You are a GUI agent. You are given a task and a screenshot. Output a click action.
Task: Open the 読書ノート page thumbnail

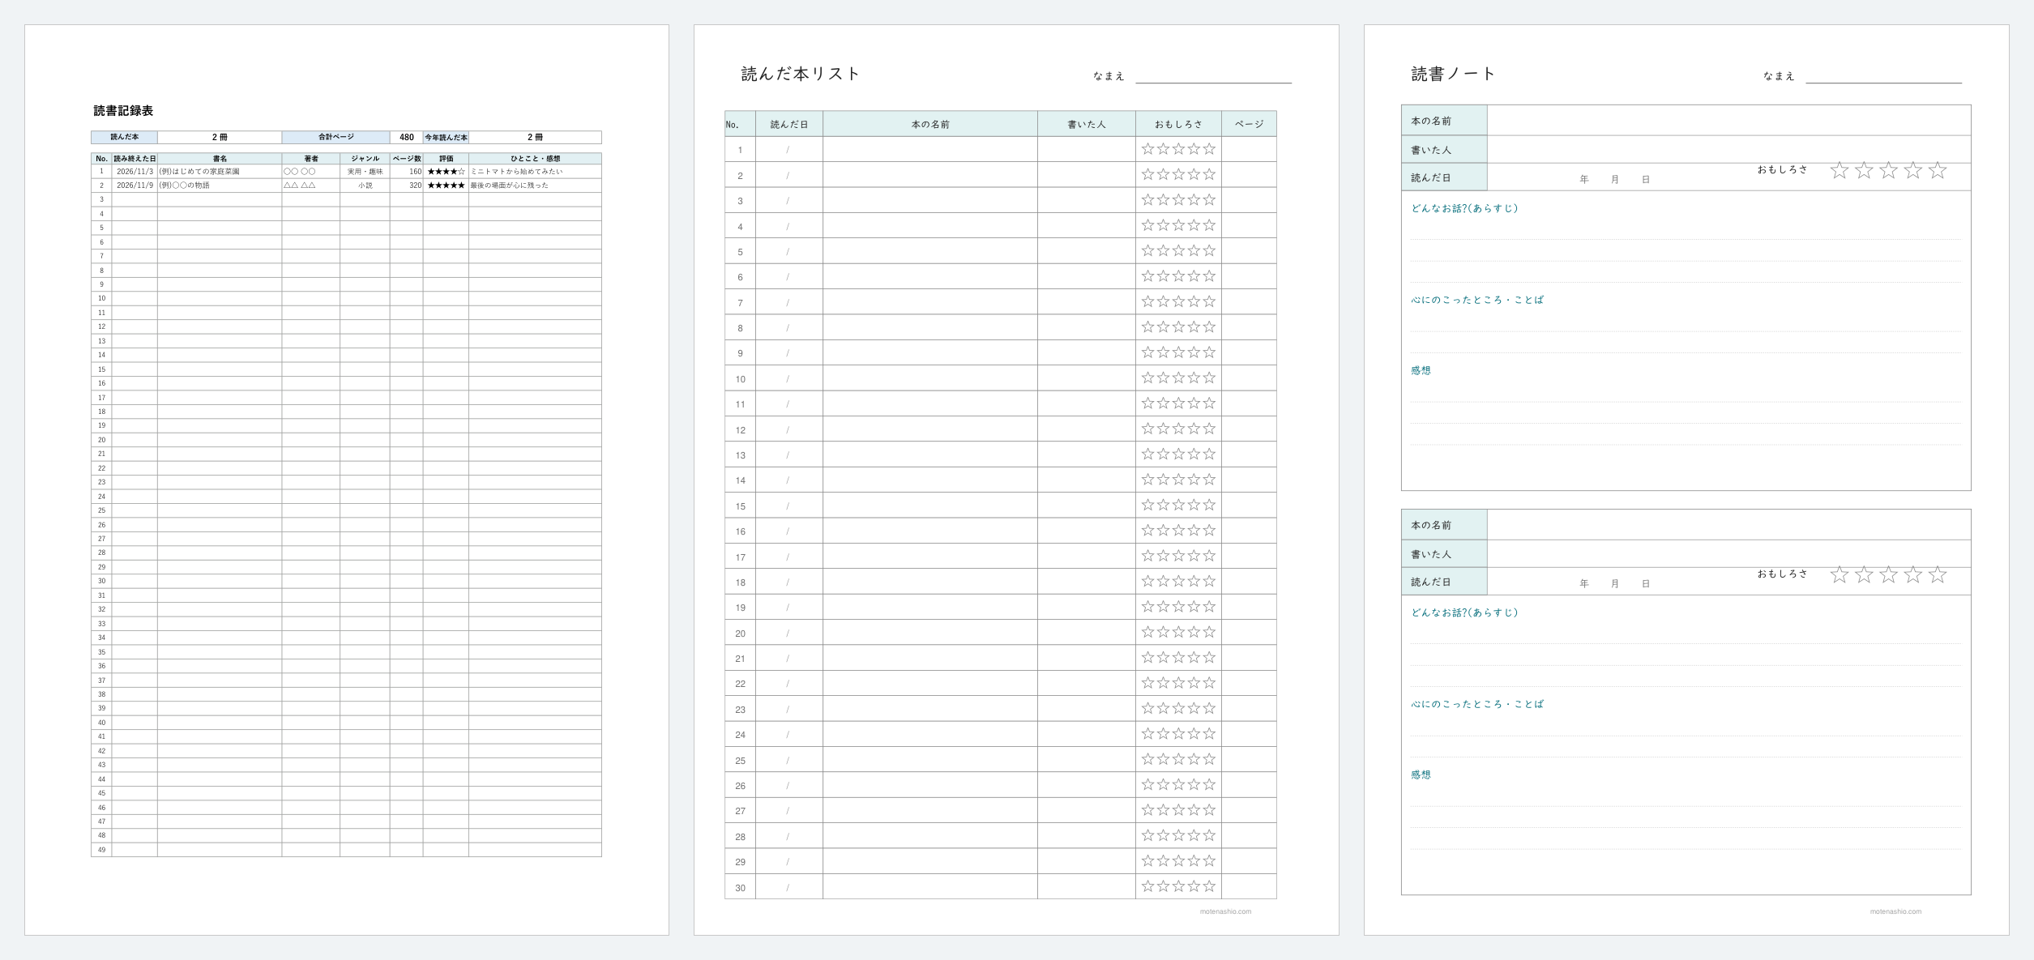(1686, 480)
